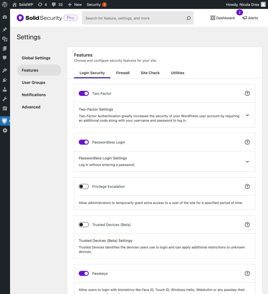This screenshot has width=268, height=294.
Task: Open help for Two-Factor feature
Action: click(247, 93)
